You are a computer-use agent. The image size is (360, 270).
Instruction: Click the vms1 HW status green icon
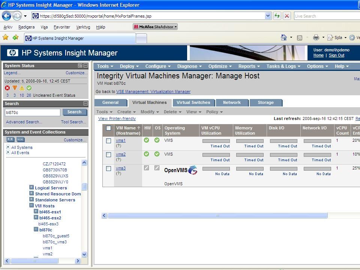[147, 140]
